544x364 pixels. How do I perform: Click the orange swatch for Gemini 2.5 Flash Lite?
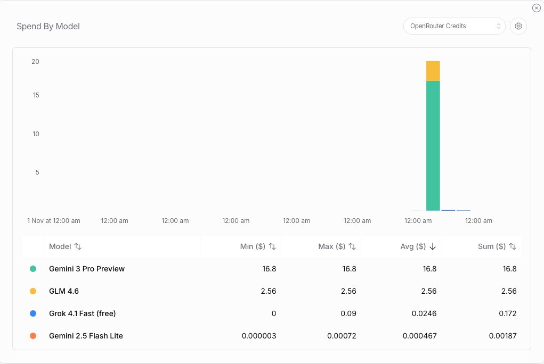33,336
